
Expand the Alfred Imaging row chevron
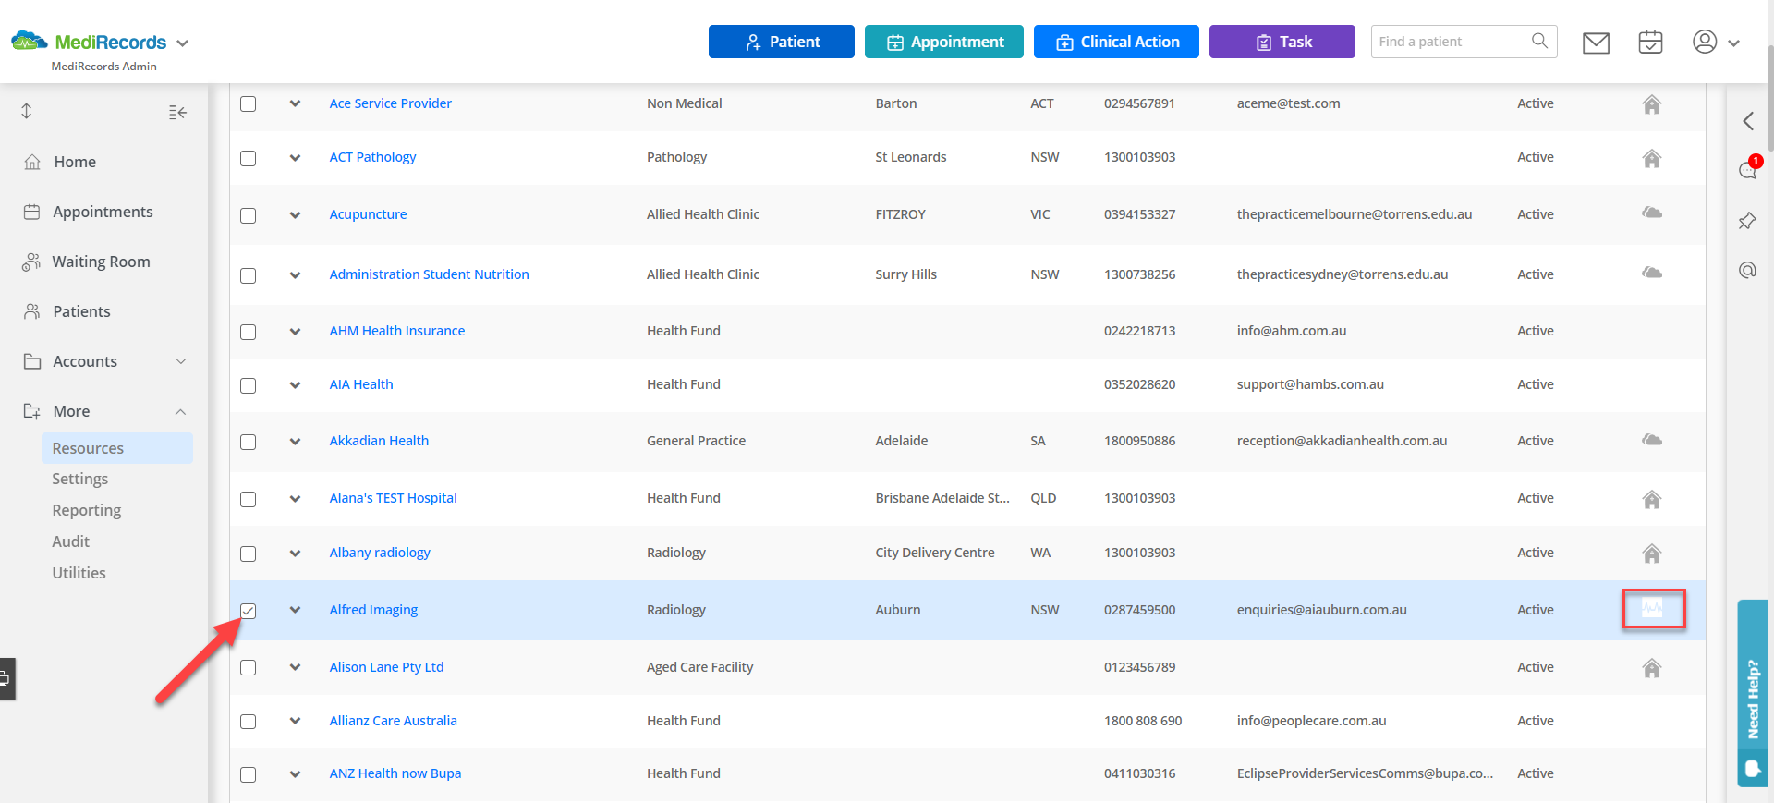[295, 610]
